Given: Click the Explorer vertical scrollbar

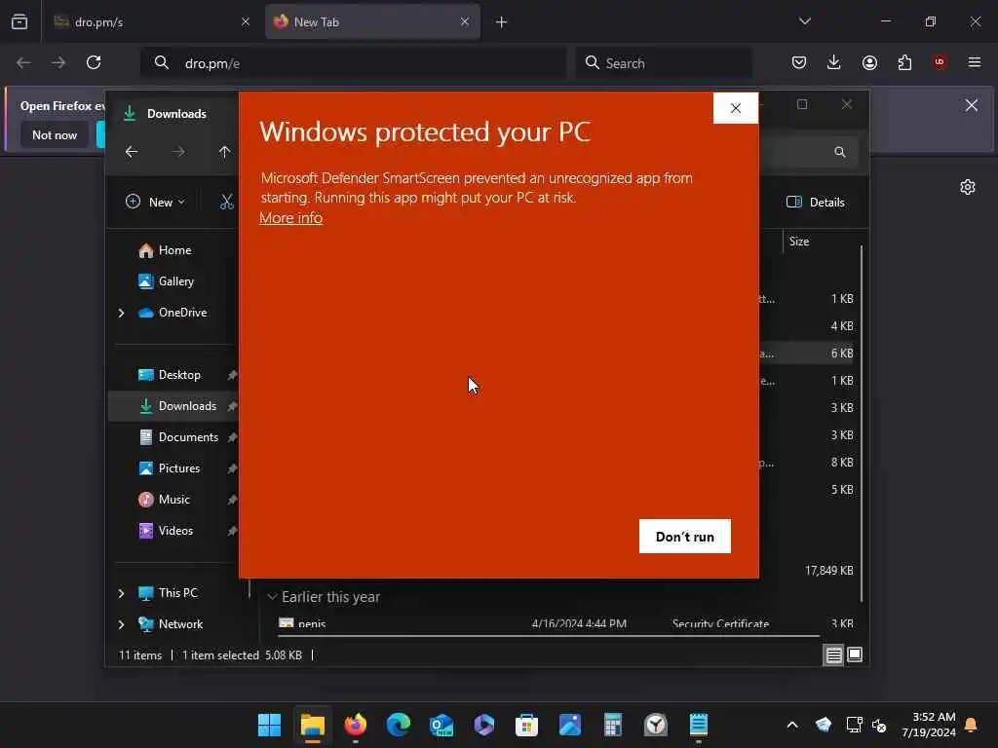Looking at the screenshot, I should [862, 424].
